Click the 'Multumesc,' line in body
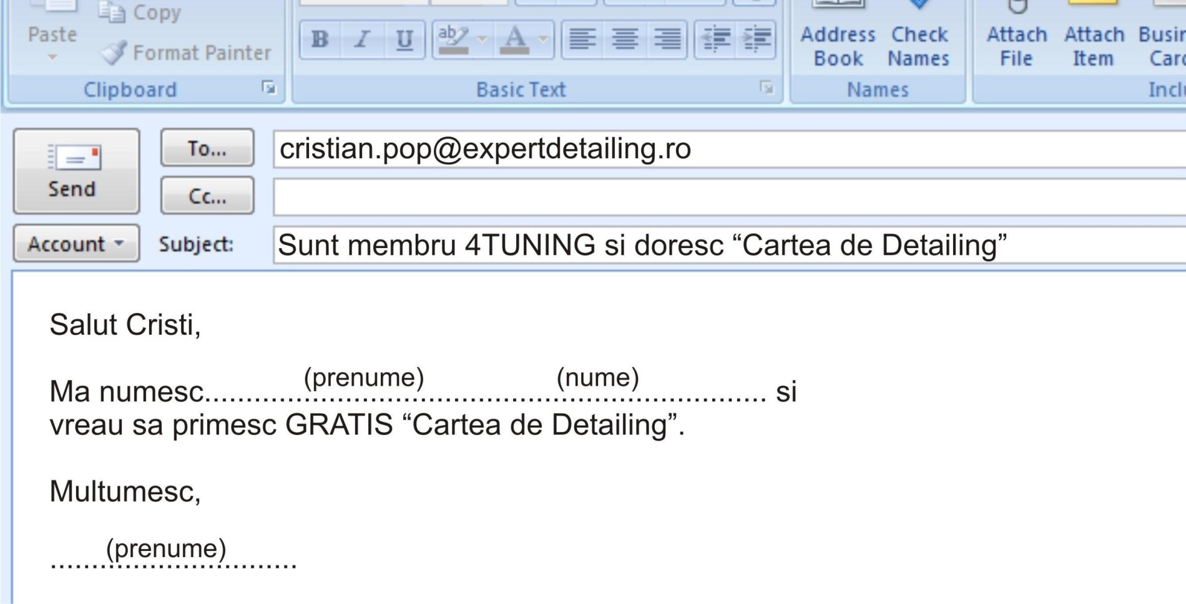This screenshot has width=1186, height=604. (125, 492)
